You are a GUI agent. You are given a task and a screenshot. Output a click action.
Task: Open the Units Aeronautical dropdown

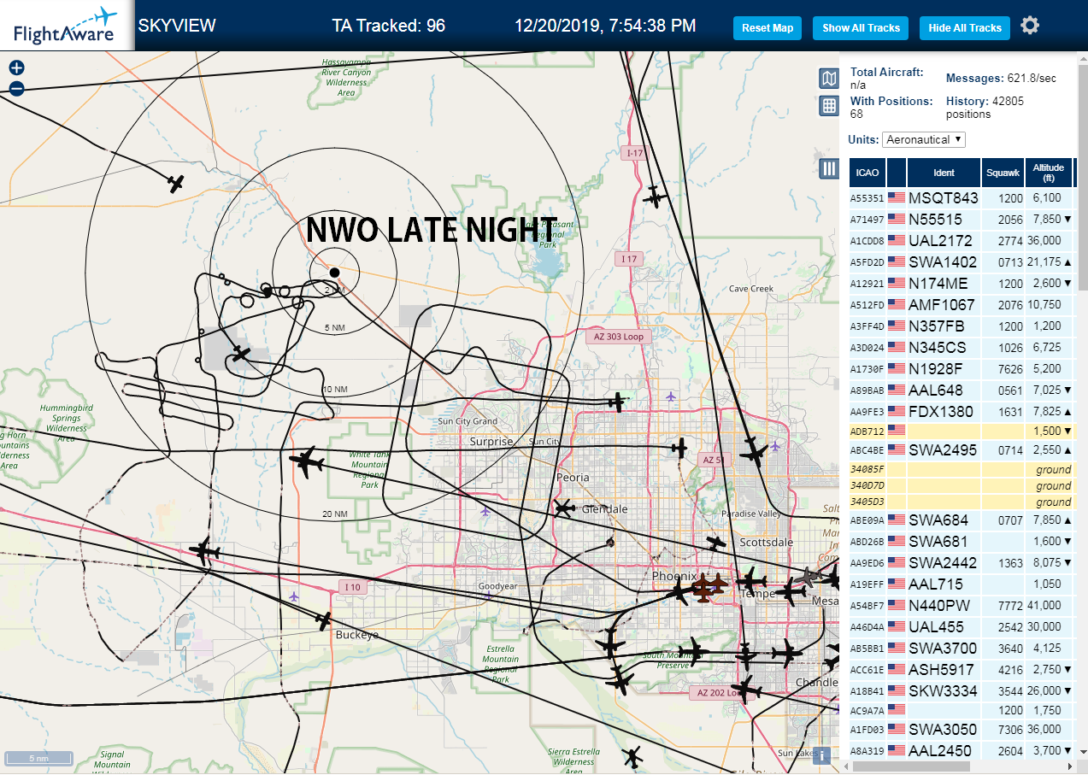pos(925,139)
